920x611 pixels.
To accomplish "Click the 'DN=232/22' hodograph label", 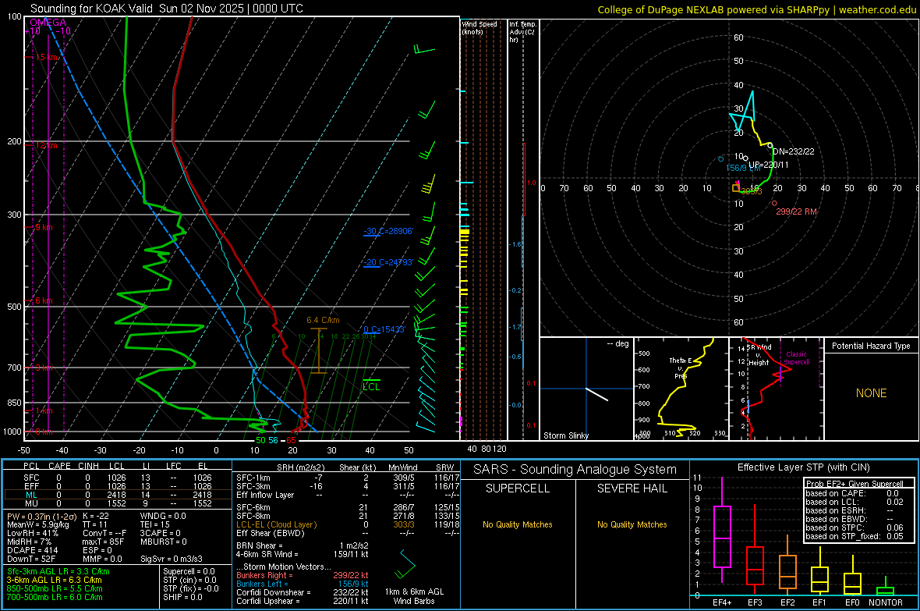I will pyautogui.click(x=793, y=151).
